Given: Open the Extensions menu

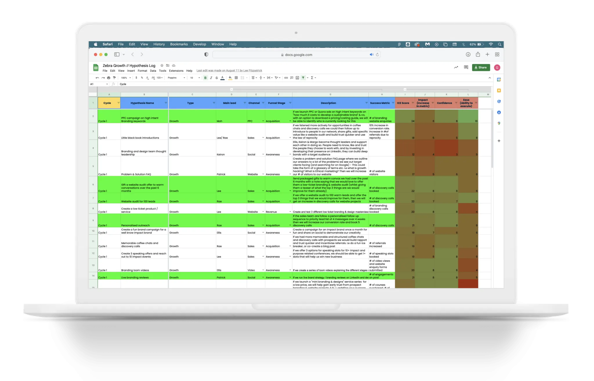Looking at the screenshot, I should click(x=176, y=71).
